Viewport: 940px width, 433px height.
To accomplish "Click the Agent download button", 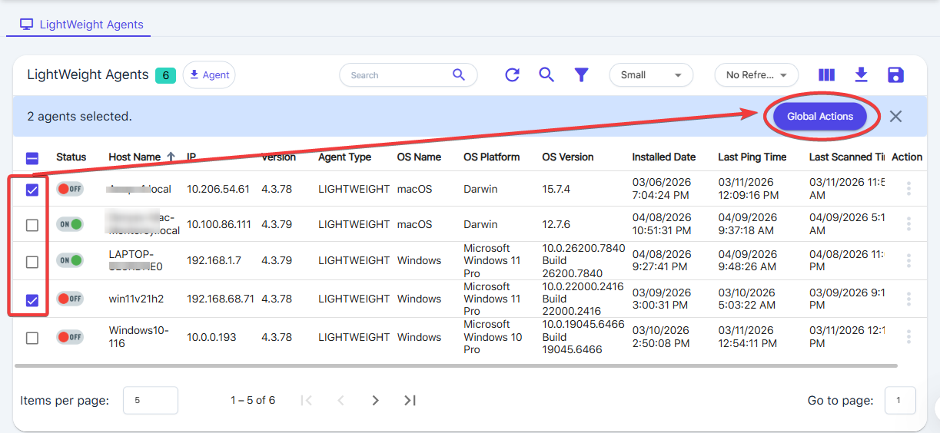I will click(209, 74).
